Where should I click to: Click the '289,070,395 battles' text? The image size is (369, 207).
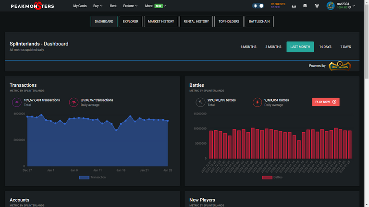221,100
